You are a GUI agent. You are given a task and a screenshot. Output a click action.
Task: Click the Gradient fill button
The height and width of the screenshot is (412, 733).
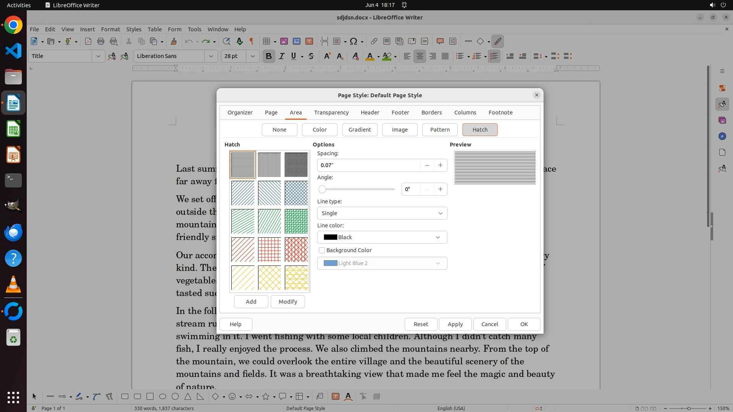point(359,130)
